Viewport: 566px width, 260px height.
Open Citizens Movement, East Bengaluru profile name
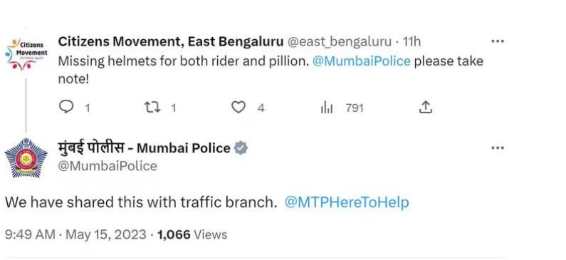pos(171,42)
